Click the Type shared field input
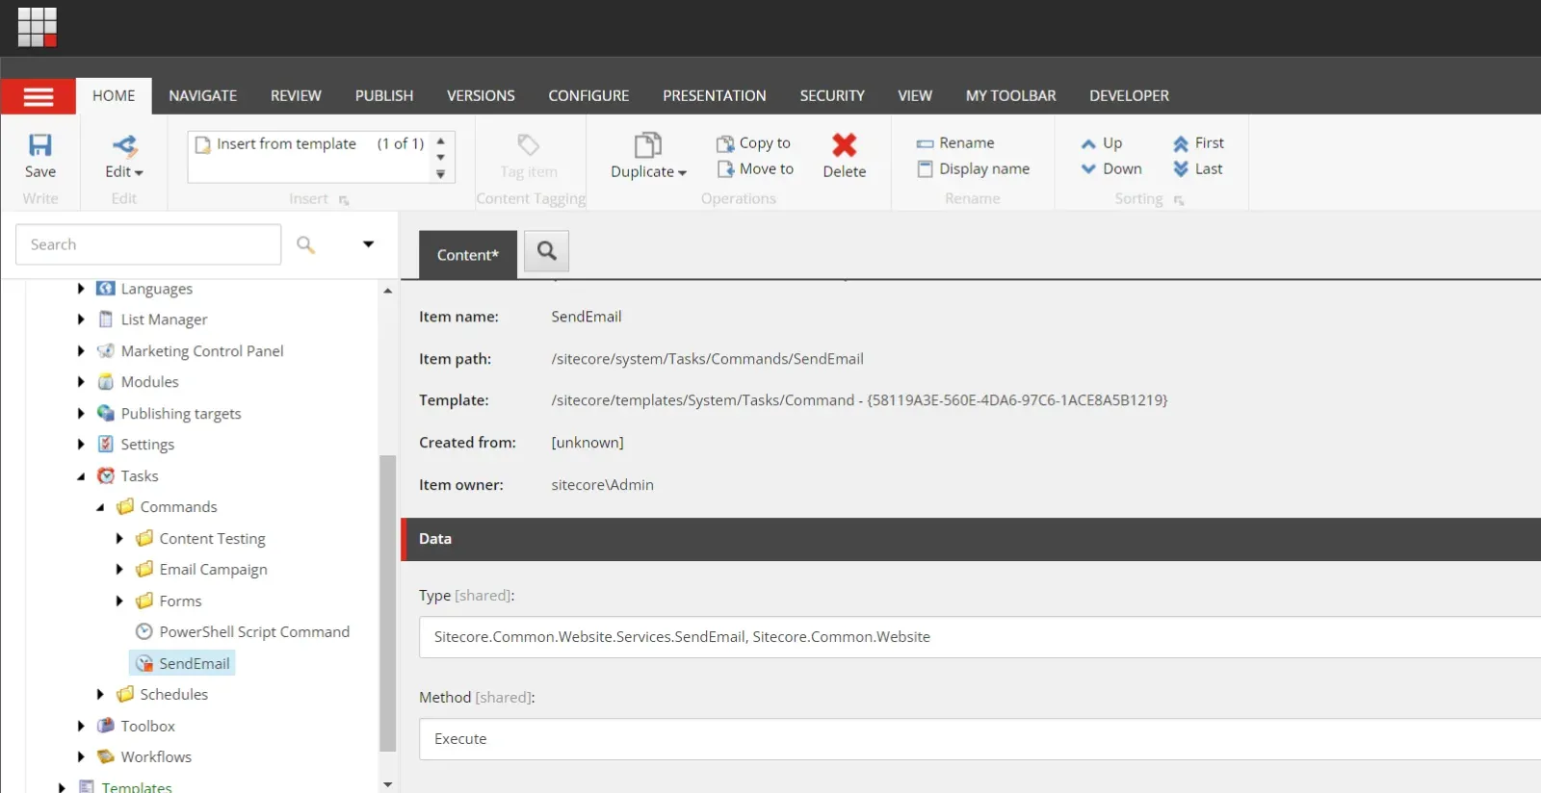The height and width of the screenshot is (793, 1541). [x=979, y=637]
